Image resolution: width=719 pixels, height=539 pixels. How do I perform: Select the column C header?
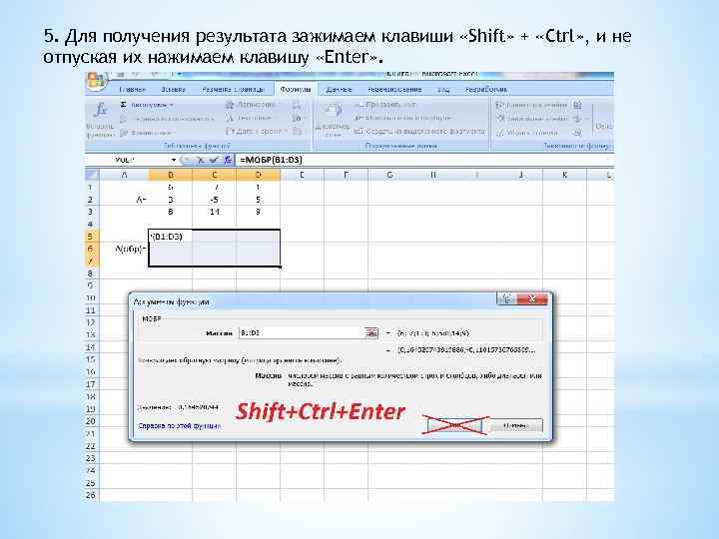[214, 175]
